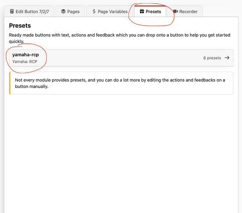Select the Presets tab label
Viewport: 242px width, 213px height.
coord(153,12)
